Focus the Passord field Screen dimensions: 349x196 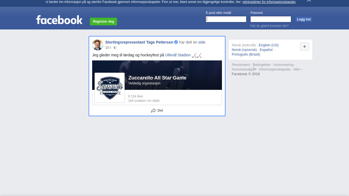[x=271, y=19]
